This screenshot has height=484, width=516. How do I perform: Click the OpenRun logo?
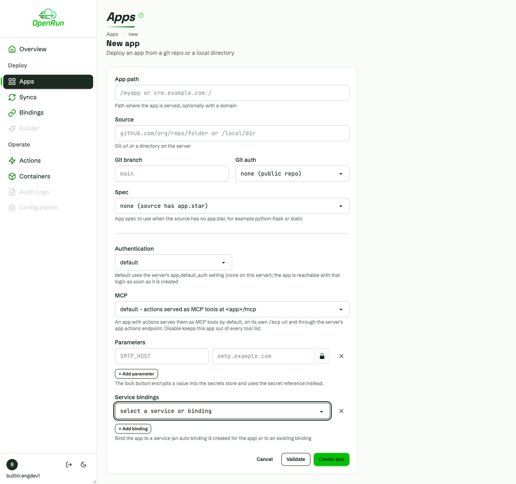coord(48,18)
